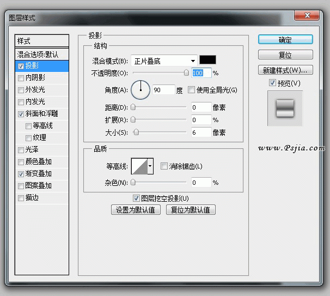The width and height of the screenshot is (330, 296).
Task: Click the 大小 size input field
Action: coord(201,132)
